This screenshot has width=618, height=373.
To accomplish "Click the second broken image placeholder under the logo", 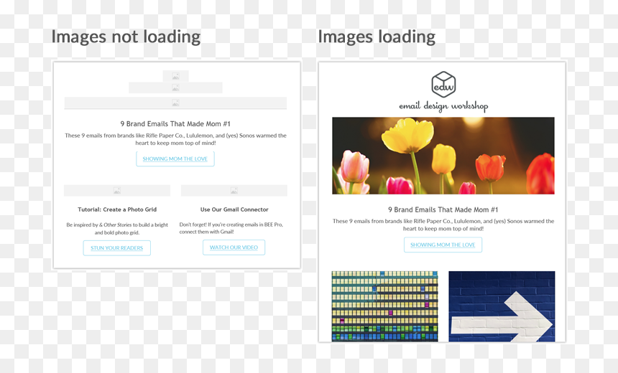I will (x=175, y=88).
